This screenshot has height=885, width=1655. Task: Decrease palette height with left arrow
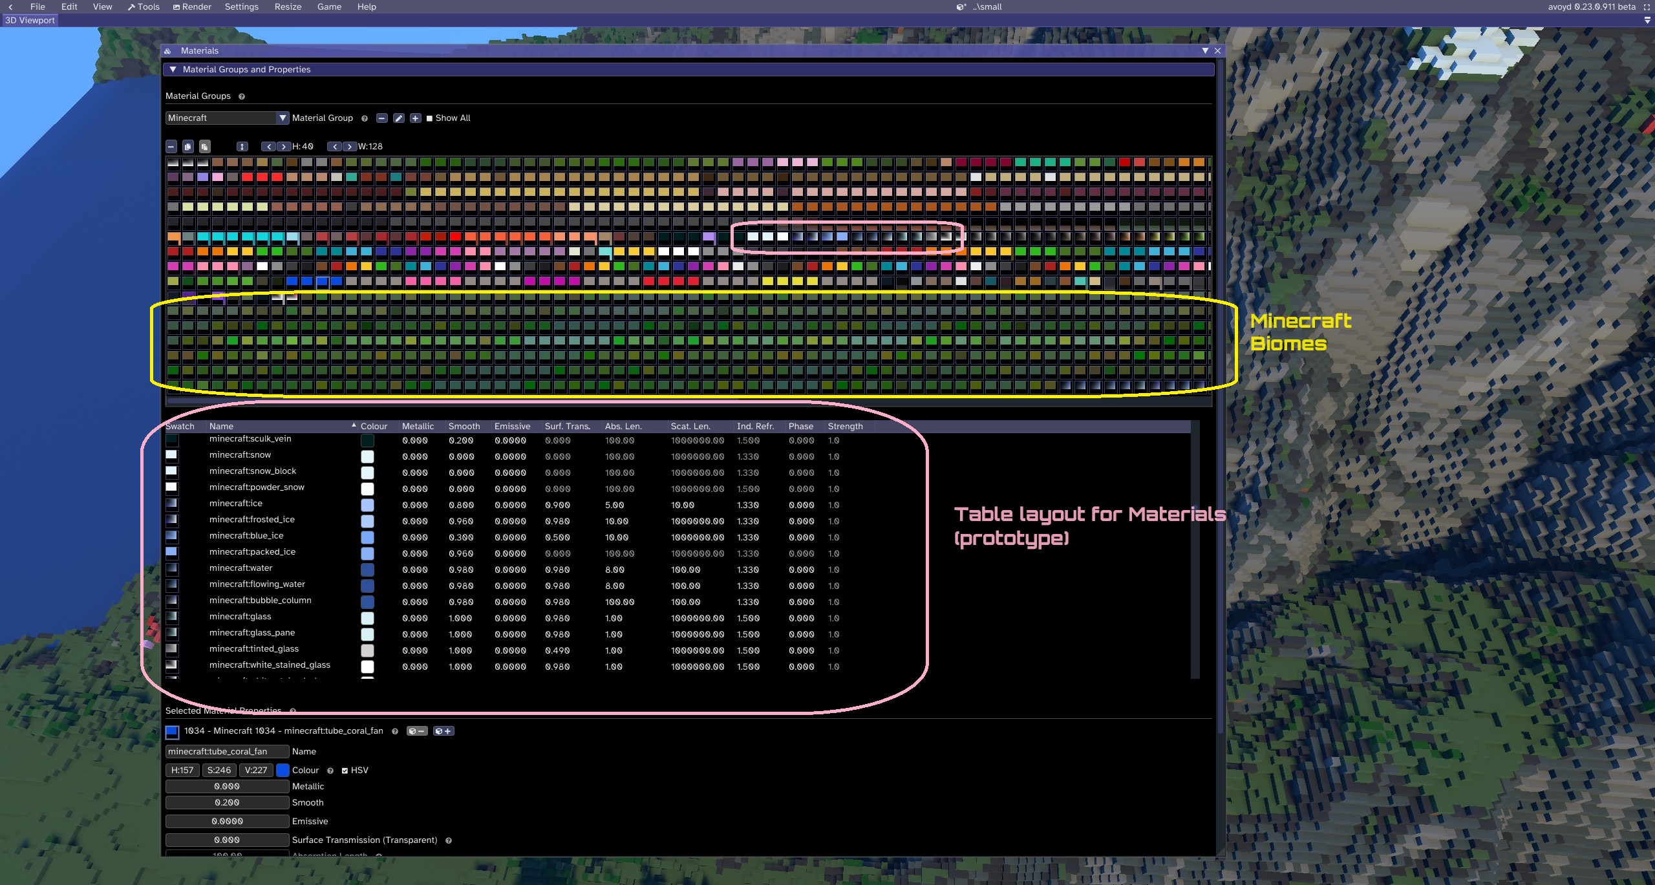(268, 147)
